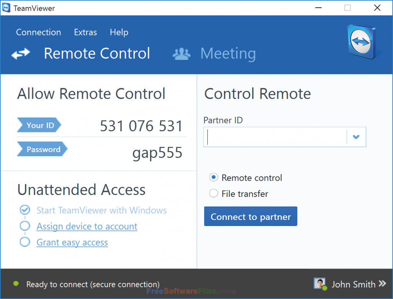Click the blue Password badge
This screenshot has width=393, height=299.
tap(41, 149)
